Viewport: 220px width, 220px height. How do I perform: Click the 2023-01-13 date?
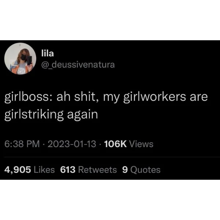tap(72, 144)
